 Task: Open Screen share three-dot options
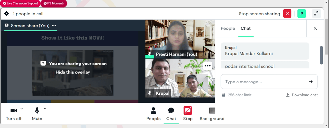(54, 26)
